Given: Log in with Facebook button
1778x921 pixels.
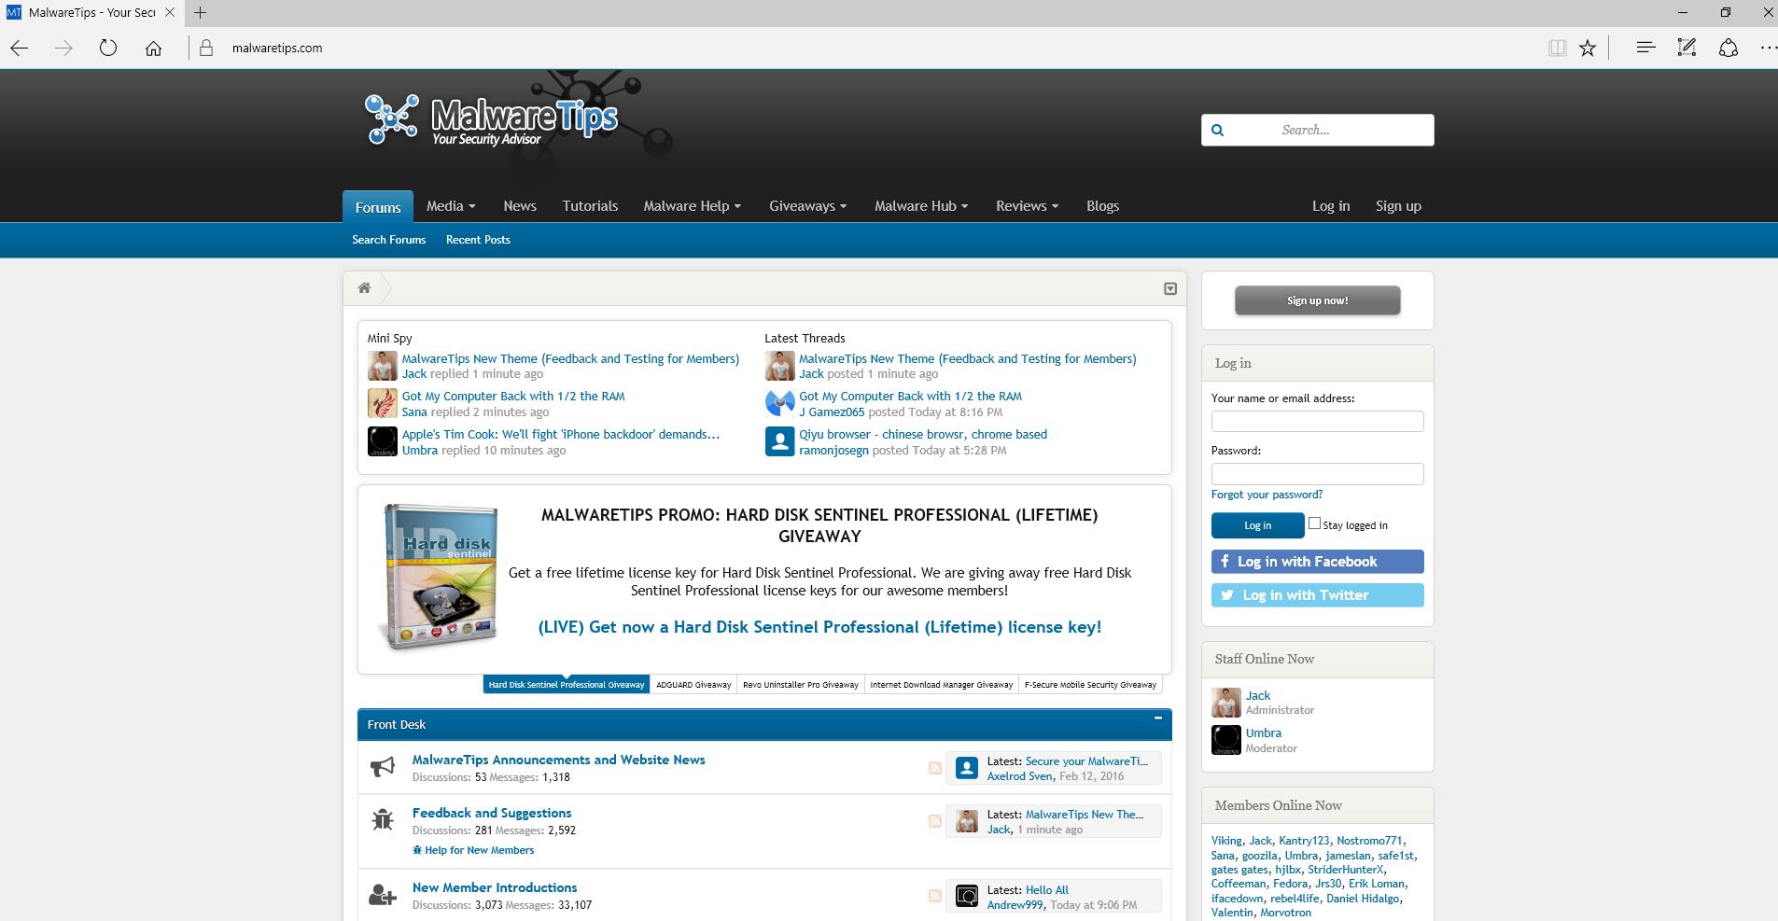Looking at the screenshot, I should [1317, 562].
